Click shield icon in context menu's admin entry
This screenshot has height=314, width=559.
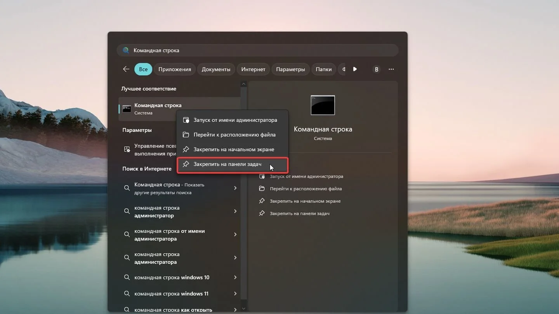pyautogui.click(x=186, y=120)
